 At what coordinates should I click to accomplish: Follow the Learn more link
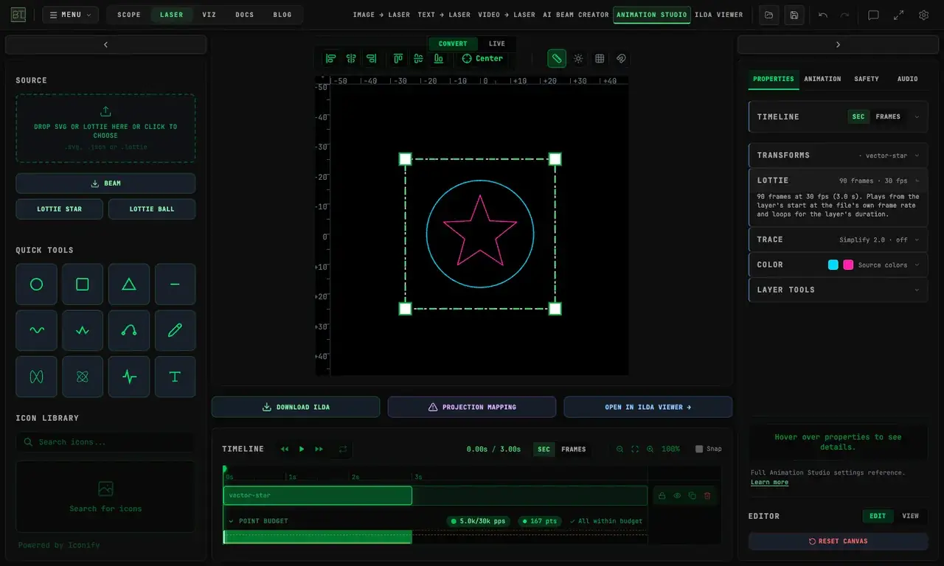[x=769, y=482]
